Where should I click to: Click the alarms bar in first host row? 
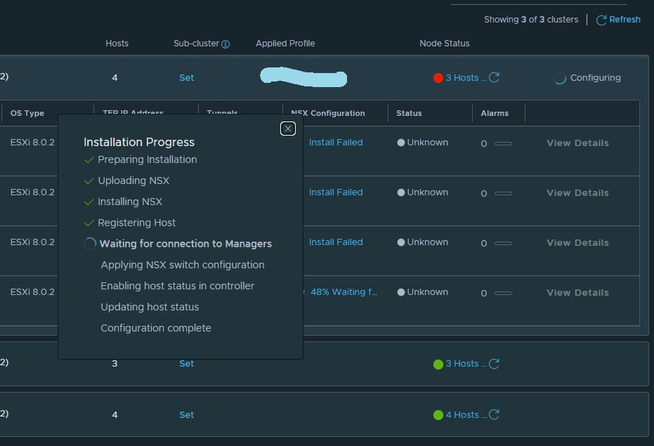pyautogui.click(x=503, y=144)
